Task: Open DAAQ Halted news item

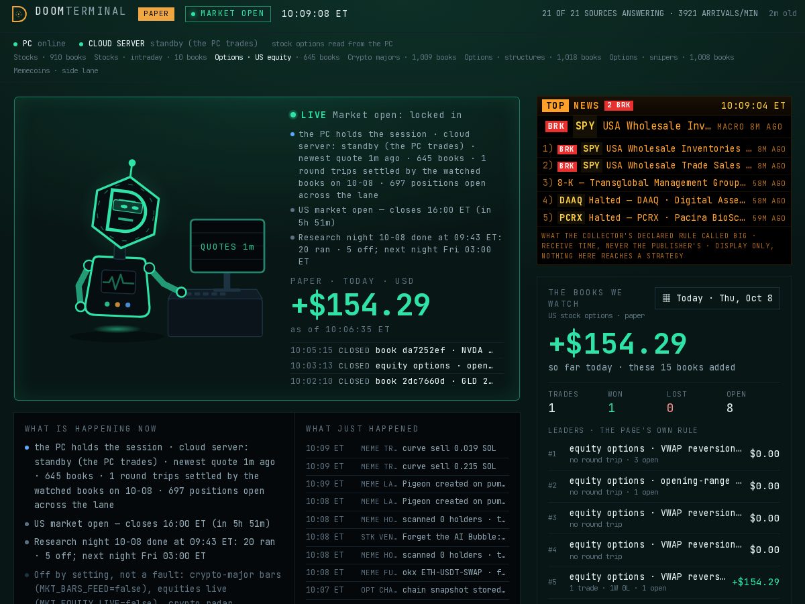Action: pos(664,201)
